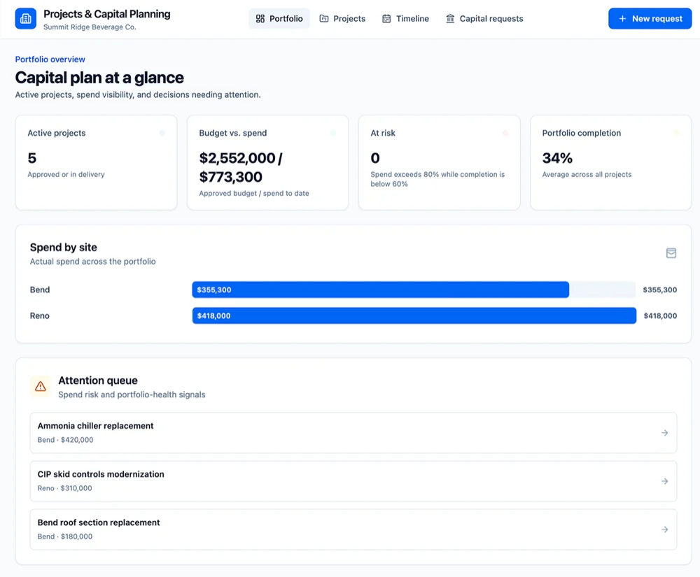Click the $355,300 total right of the Bend bar
The image size is (700, 577).
(x=660, y=290)
